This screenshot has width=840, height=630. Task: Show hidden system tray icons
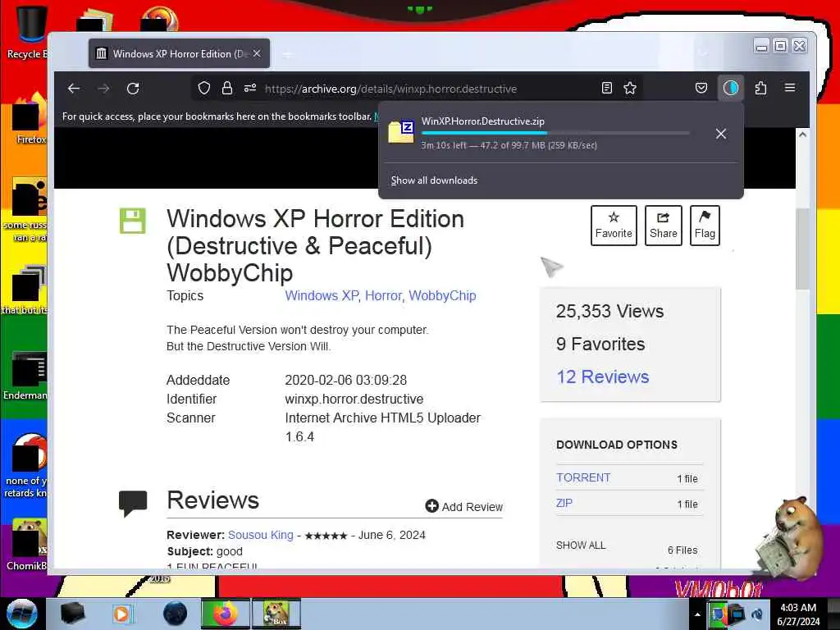click(697, 614)
